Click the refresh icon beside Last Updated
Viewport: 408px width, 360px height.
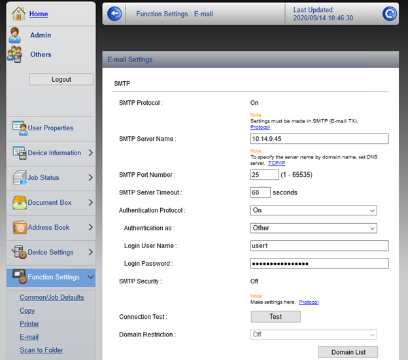pyautogui.click(x=389, y=14)
